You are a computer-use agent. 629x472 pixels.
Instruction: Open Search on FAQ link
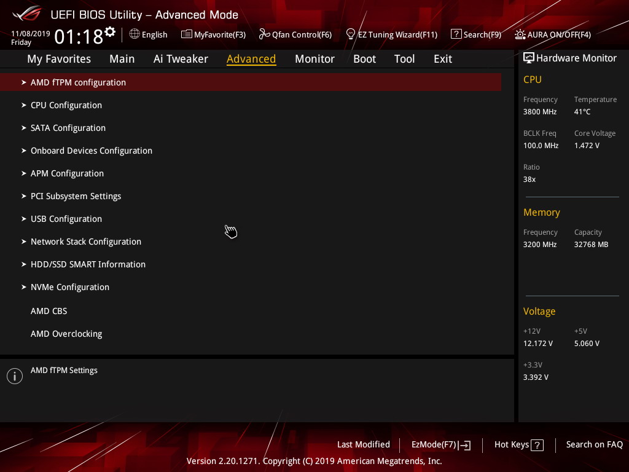[x=594, y=445]
